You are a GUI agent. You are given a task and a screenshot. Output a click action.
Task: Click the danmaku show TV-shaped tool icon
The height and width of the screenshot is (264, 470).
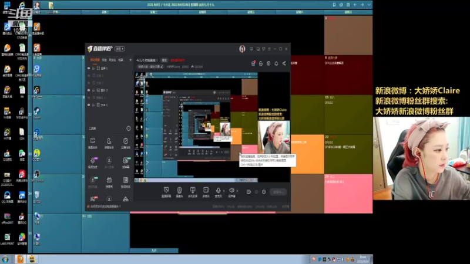click(x=109, y=182)
